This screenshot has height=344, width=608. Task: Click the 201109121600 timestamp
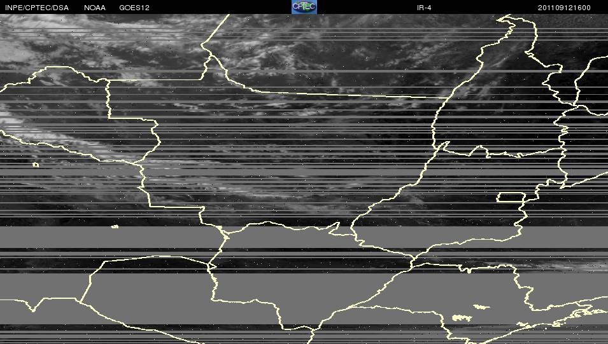click(564, 8)
